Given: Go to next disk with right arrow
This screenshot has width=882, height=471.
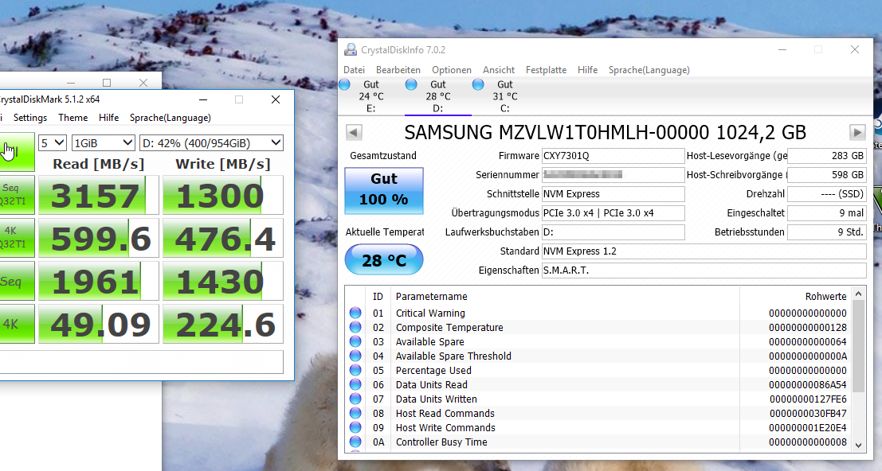Looking at the screenshot, I should click(857, 133).
